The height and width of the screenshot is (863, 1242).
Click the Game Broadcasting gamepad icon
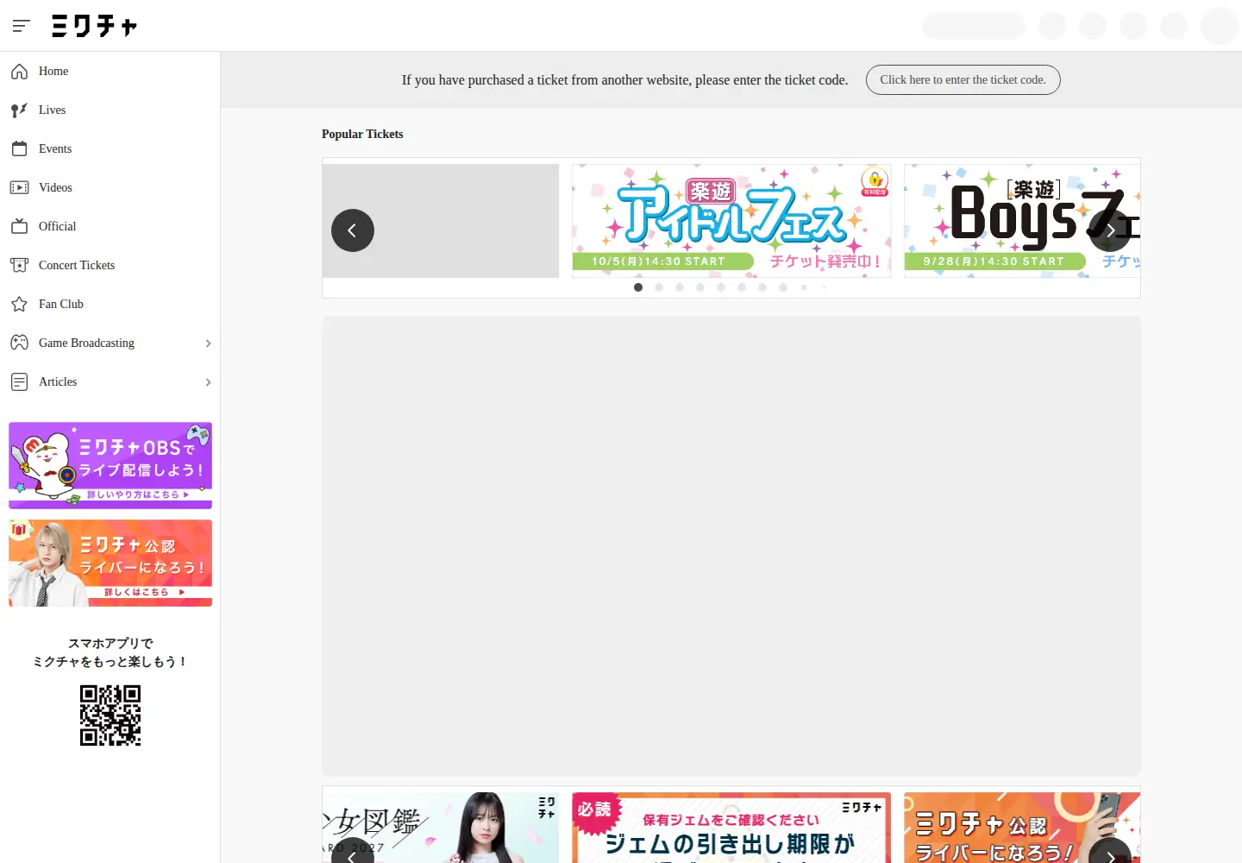click(19, 343)
